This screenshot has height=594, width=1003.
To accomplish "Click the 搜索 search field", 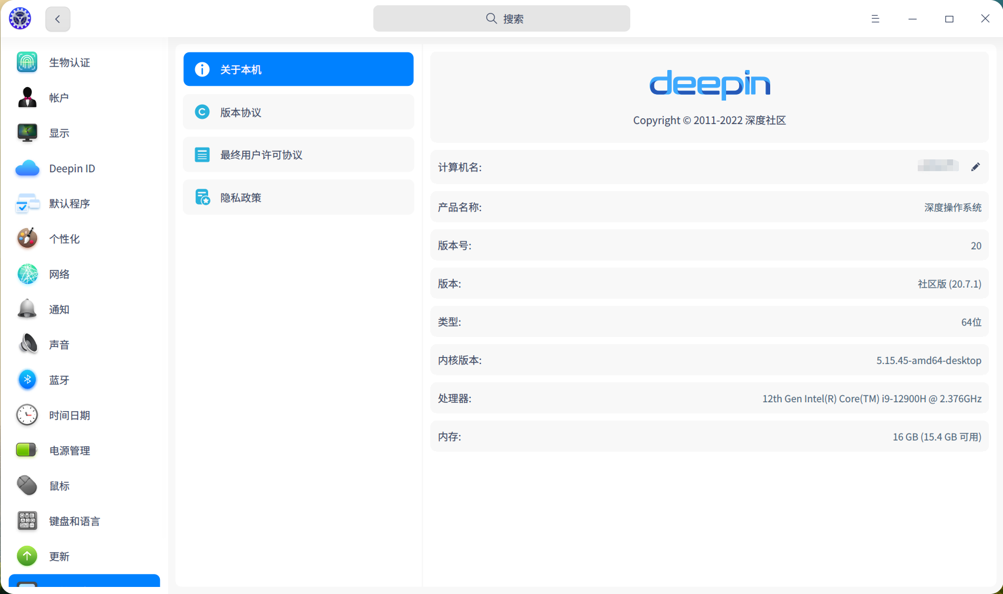I will pyautogui.click(x=502, y=18).
